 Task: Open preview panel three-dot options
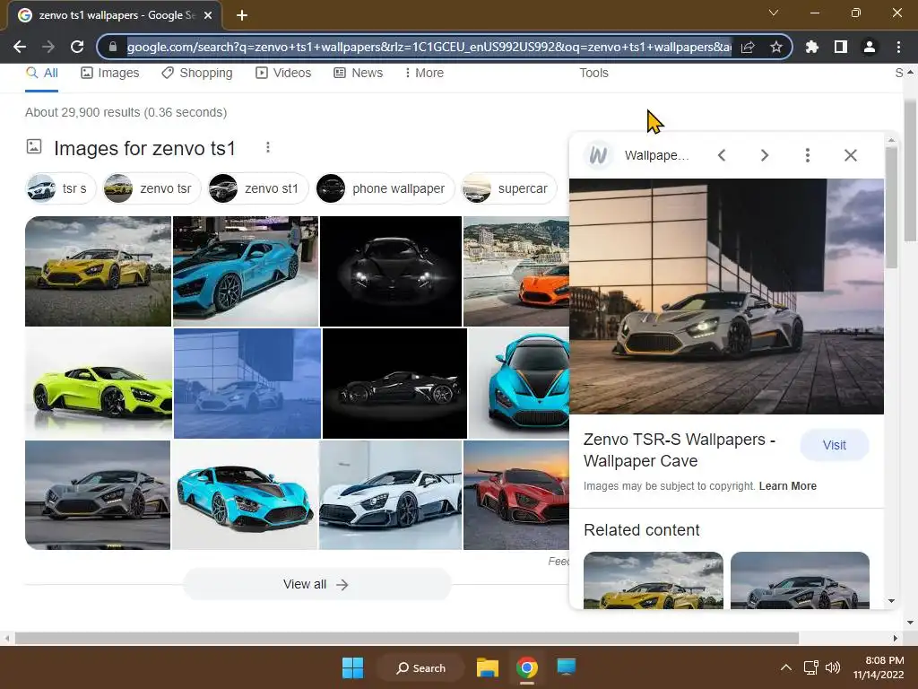[808, 155]
